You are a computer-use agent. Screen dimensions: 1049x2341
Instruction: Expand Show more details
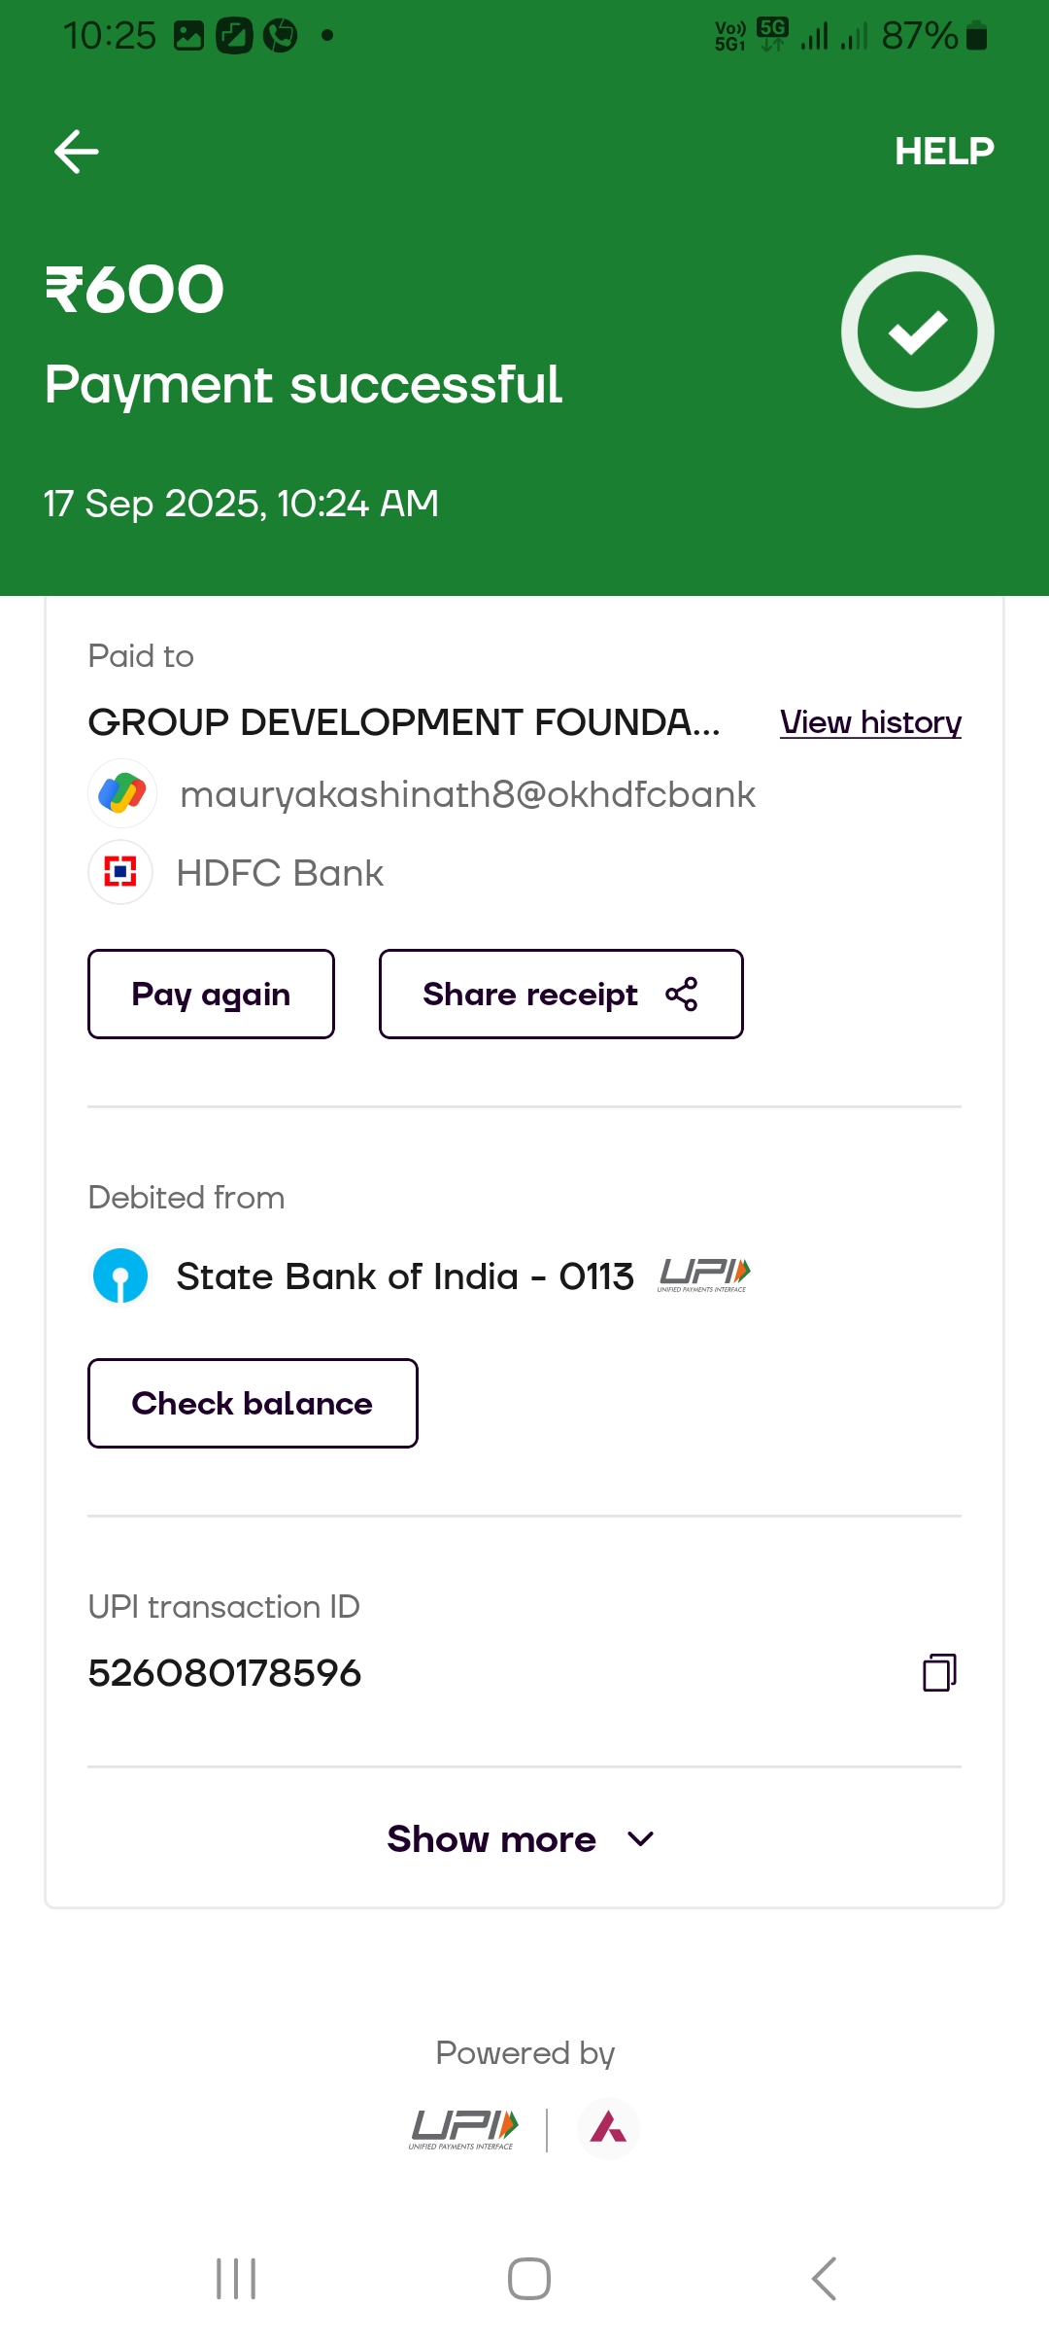[x=491, y=1839]
